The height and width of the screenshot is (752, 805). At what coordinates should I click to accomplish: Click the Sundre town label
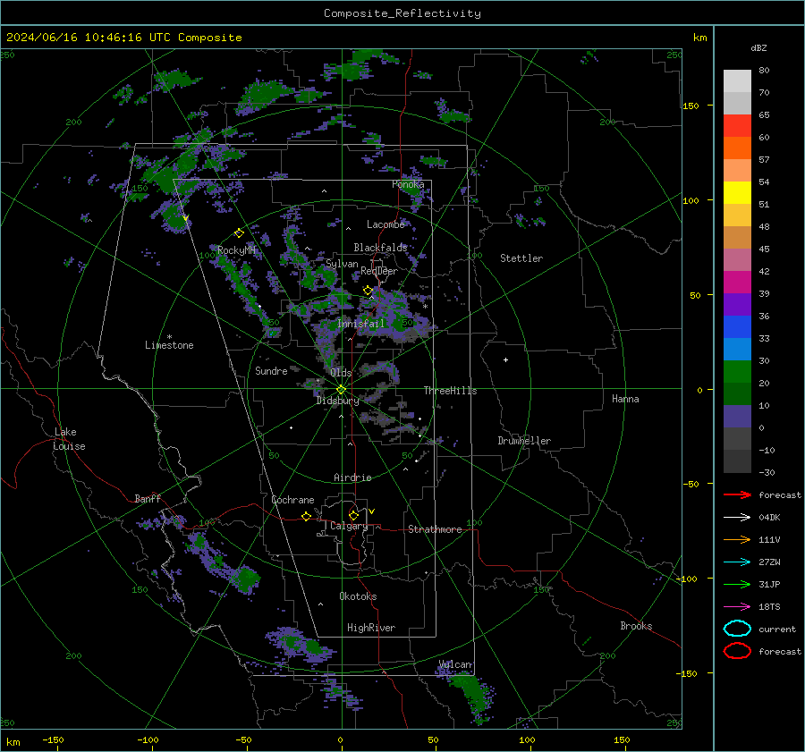tap(271, 370)
